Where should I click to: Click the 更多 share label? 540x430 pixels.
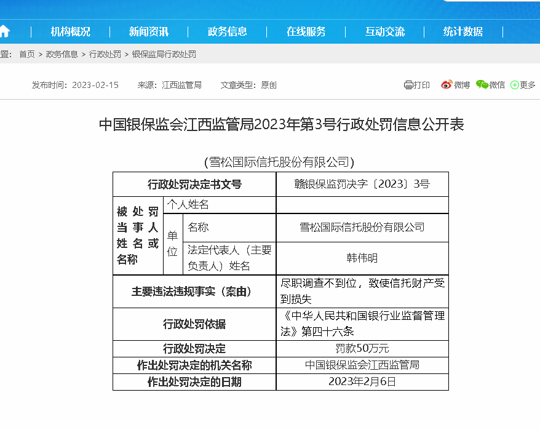(528, 85)
